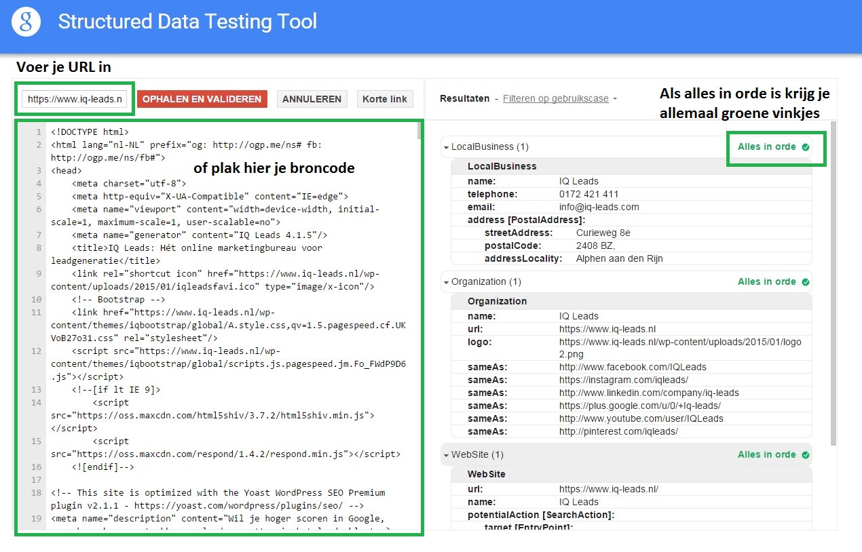
Task: Click the <![endif]--> code line 16
Action: tap(102, 467)
